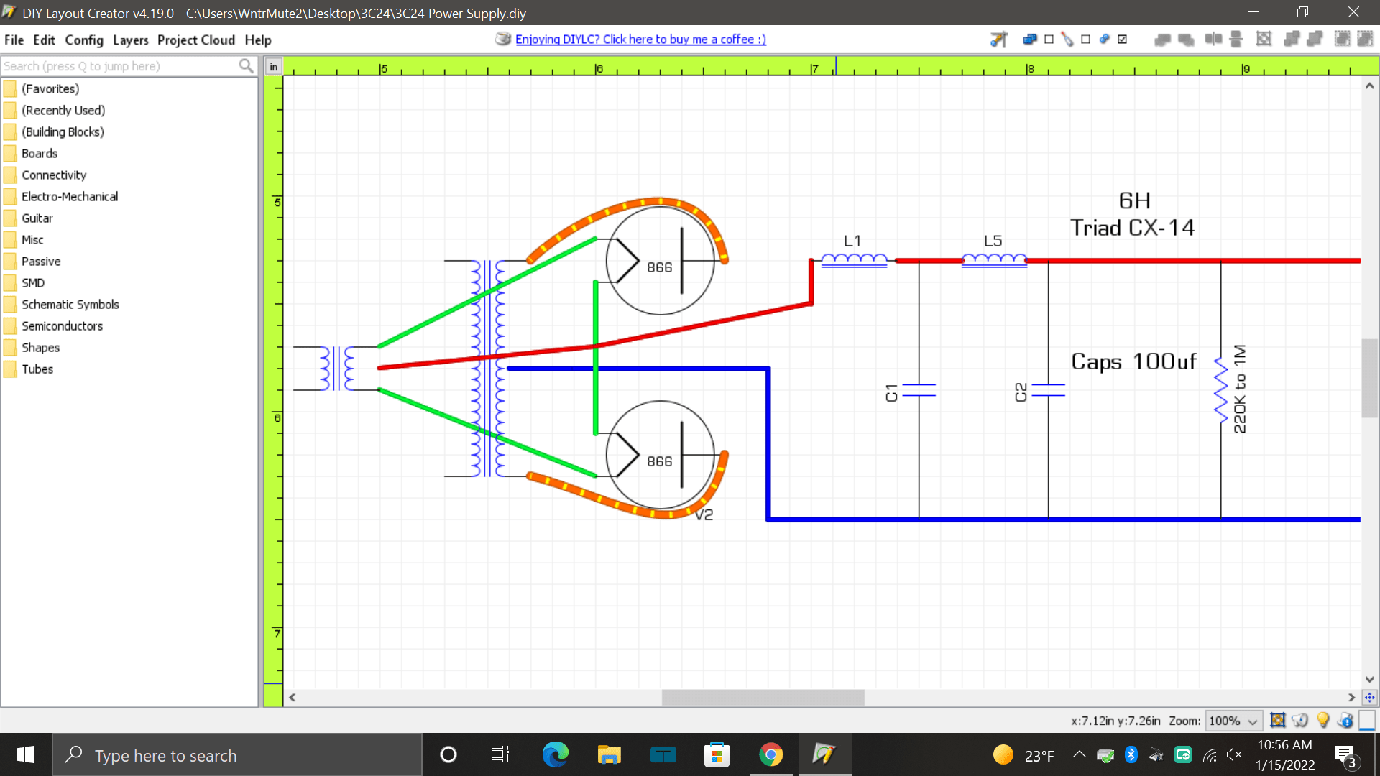1380x776 pixels.
Task: Click the selection size status bar icon
Action: point(1277,720)
